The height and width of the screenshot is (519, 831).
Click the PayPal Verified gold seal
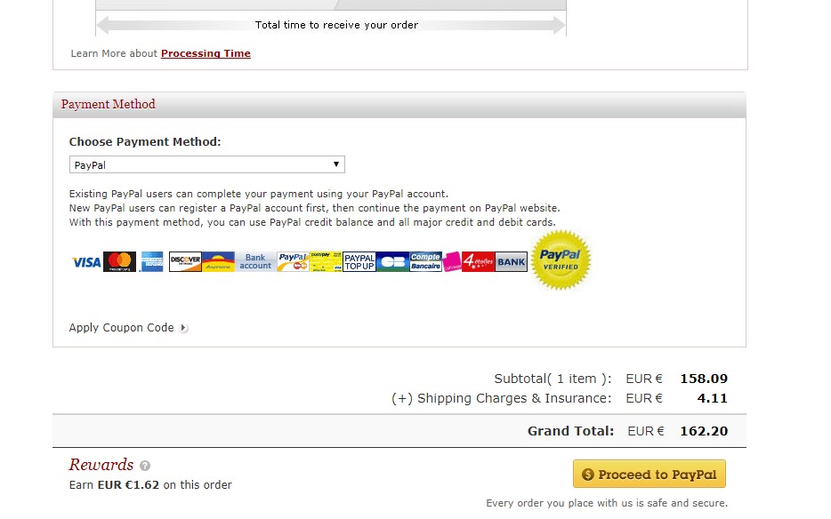click(561, 260)
